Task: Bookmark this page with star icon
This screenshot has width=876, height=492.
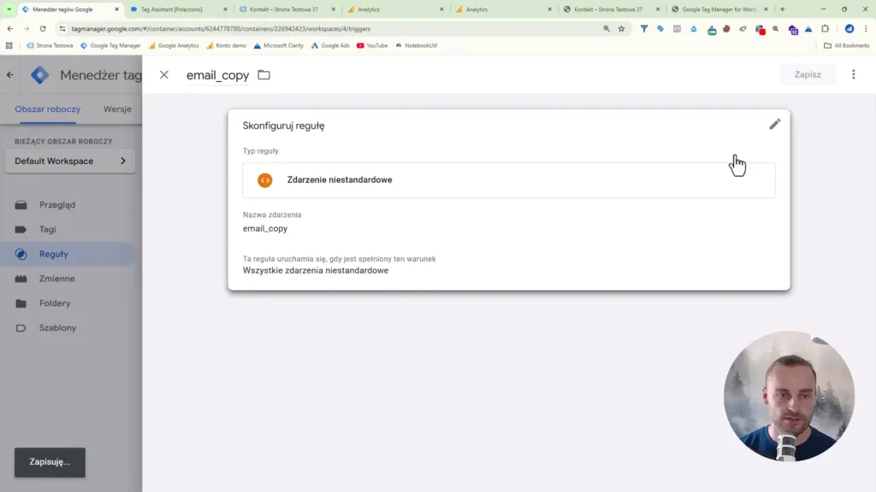Action: (621, 28)
